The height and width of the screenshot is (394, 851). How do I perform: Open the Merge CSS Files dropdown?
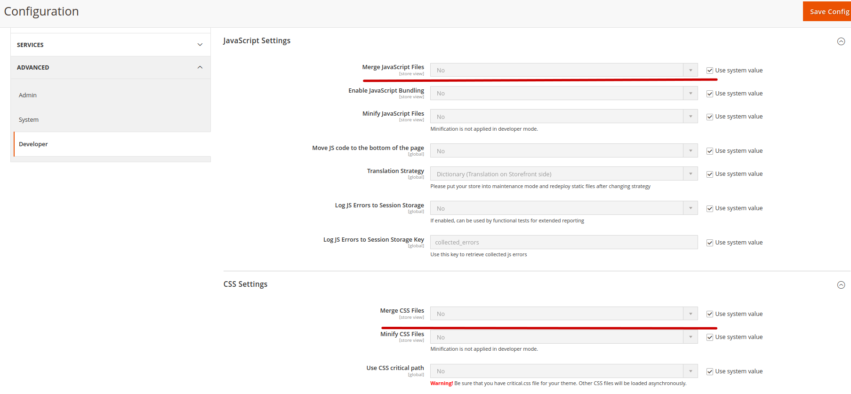[x=563, y=314]
